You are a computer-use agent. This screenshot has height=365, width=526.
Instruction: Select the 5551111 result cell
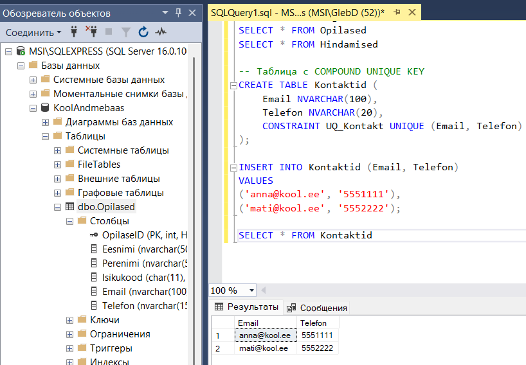tap(318, 335)
